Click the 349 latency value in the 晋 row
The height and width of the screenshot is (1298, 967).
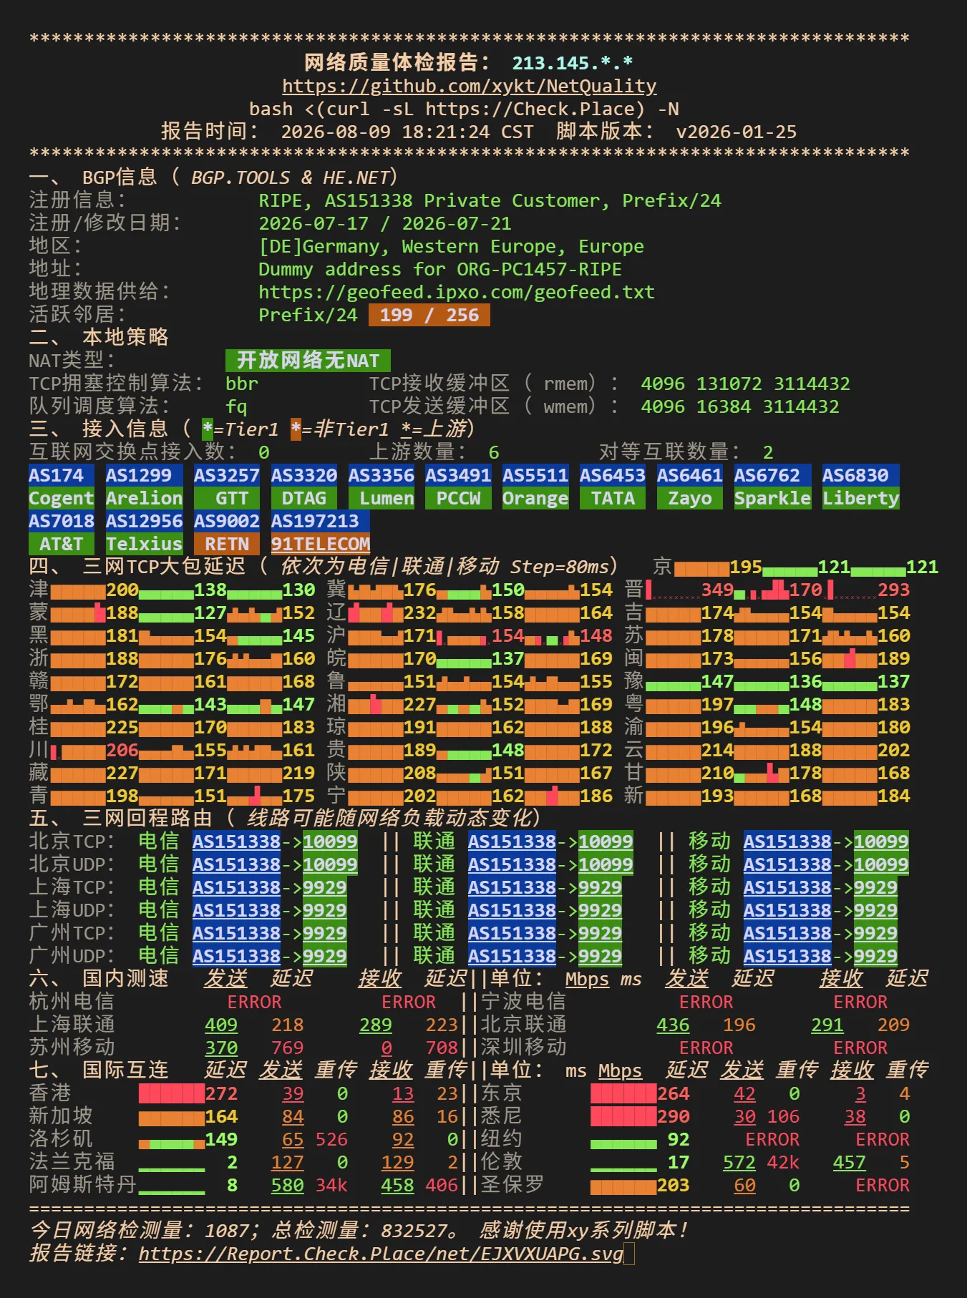point(718,590)
